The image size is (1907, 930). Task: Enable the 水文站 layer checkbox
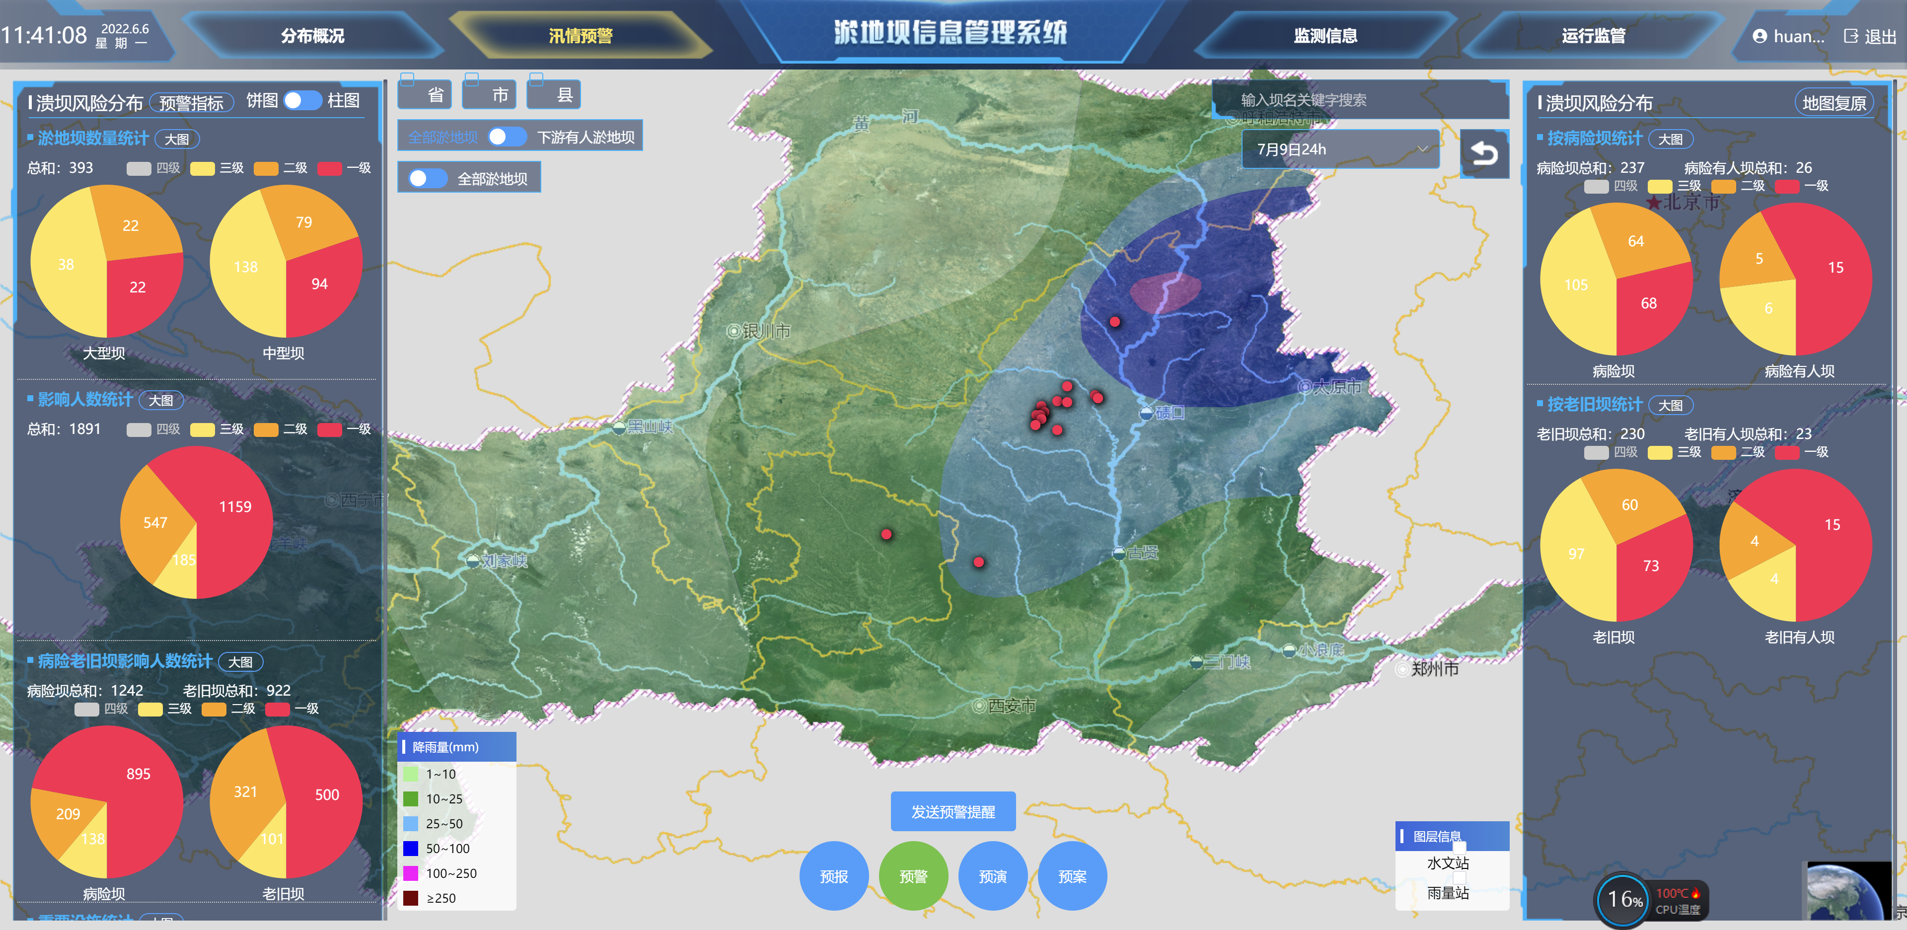click(1459, 848)
